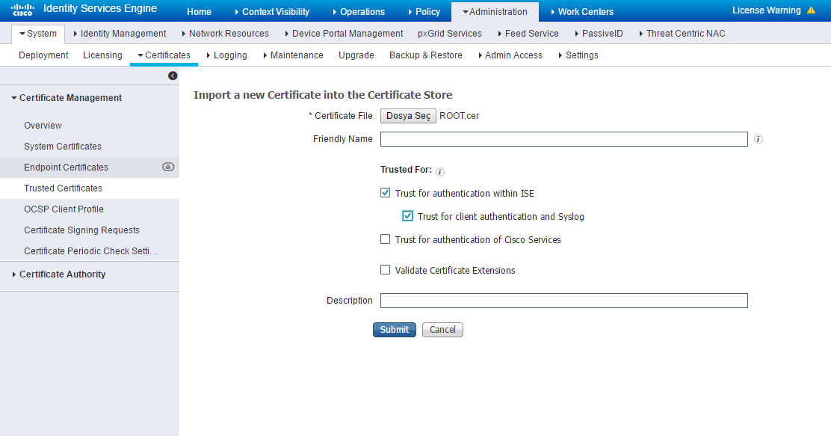Open Certificate Periodic Check Settings
The image size is (831, 436).
[90, 251]
